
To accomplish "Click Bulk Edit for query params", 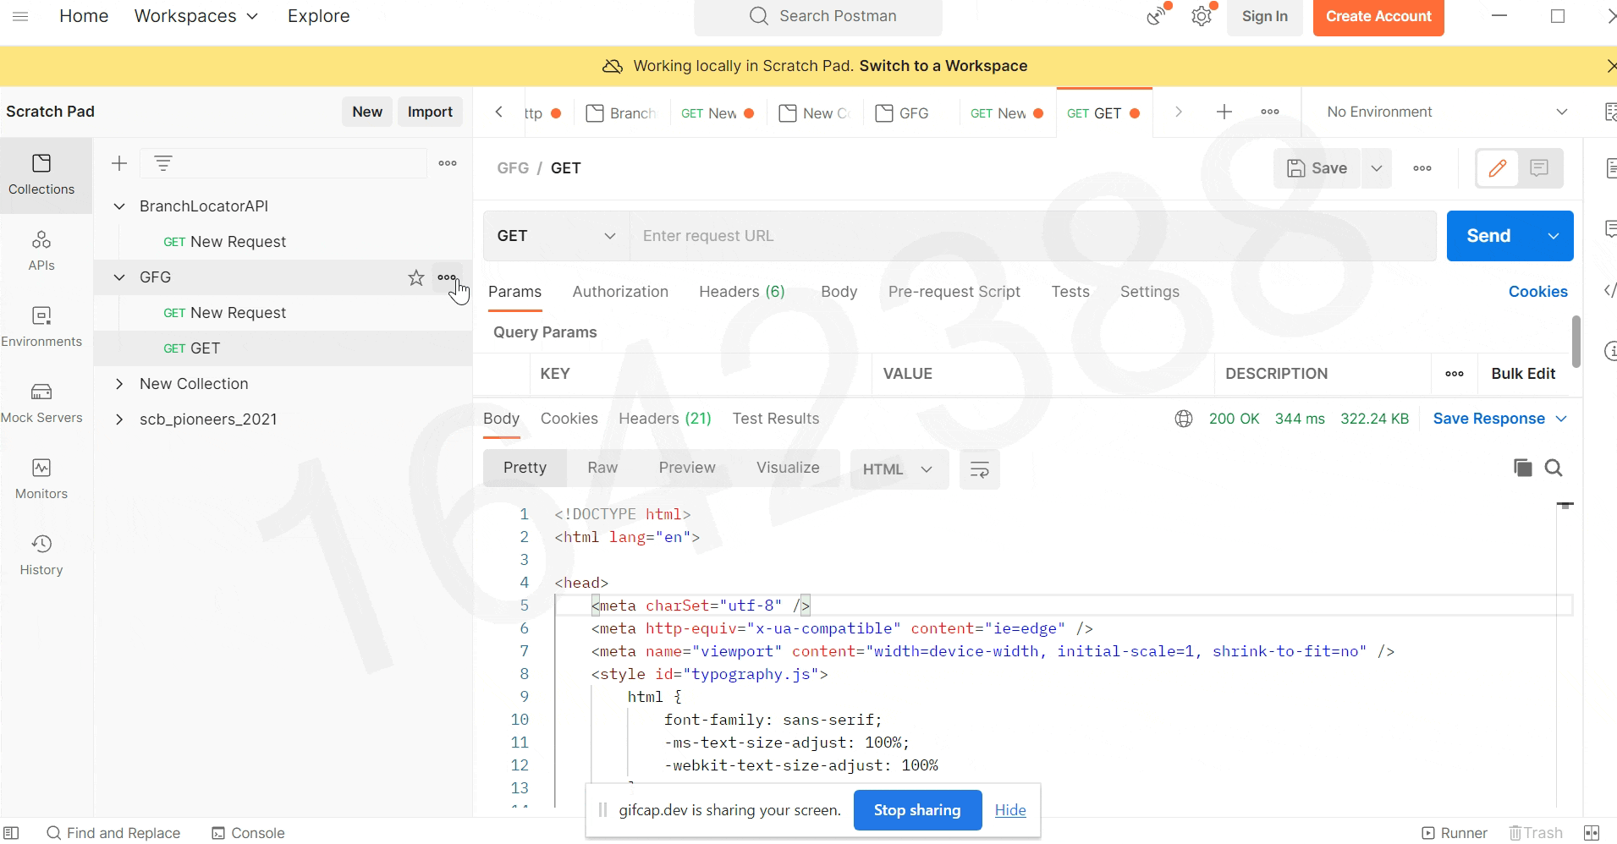I will [x=1523, y=374].
